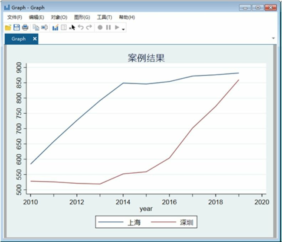Screen dimensions: 282x242
Task: Open the tab list arrow at right
Action: click(273, 38)
